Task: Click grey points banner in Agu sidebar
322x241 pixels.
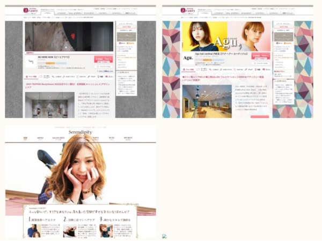Action: tap(283, 36)
